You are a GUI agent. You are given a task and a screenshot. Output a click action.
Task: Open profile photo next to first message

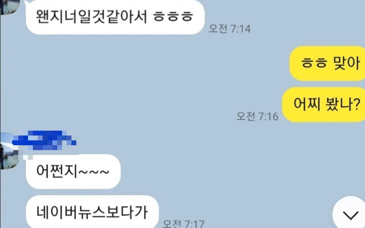click(x=9, y=7)
